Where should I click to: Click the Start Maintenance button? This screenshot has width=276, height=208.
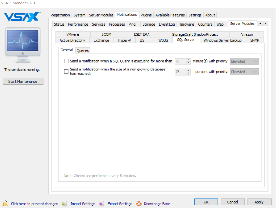coord(23,81)
